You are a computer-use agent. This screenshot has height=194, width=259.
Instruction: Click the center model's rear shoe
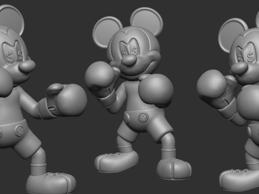(x=116, y=162)
